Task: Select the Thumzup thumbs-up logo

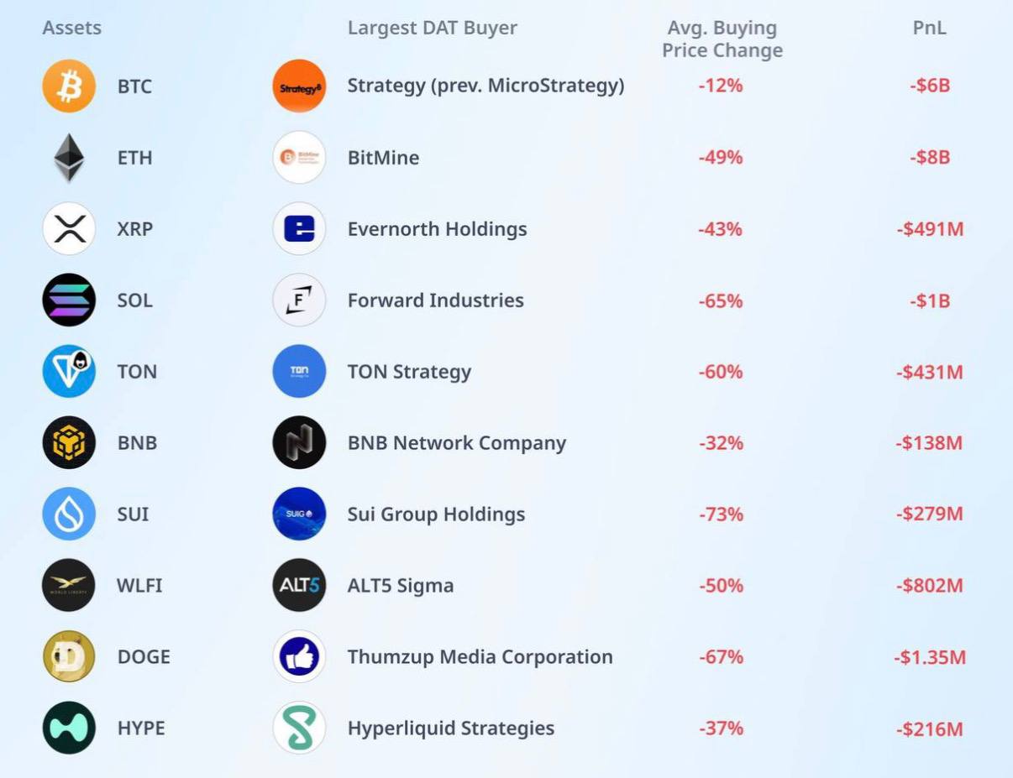Action: pyautogui.click(x=299, y=656)
